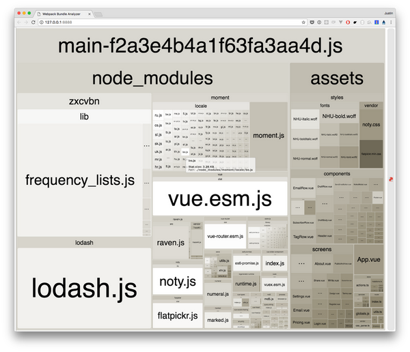
Task: Close the Webpack Bundle Analyzer tab
Action: click(x=90, y=14)
